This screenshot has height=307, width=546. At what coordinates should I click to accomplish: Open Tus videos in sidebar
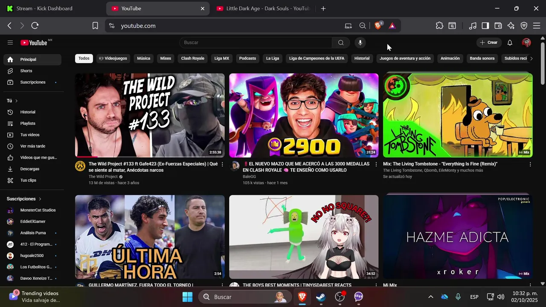[x=32, y=135]
